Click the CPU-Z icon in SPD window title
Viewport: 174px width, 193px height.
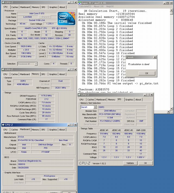click(x=79, y=95)
